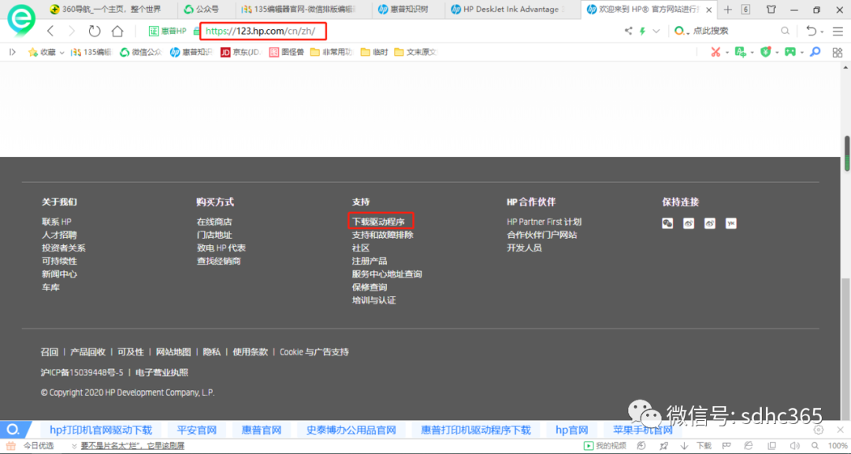Expand the game controller dropdown arrow
The image size is (851, 454).
tap(801, 53)
